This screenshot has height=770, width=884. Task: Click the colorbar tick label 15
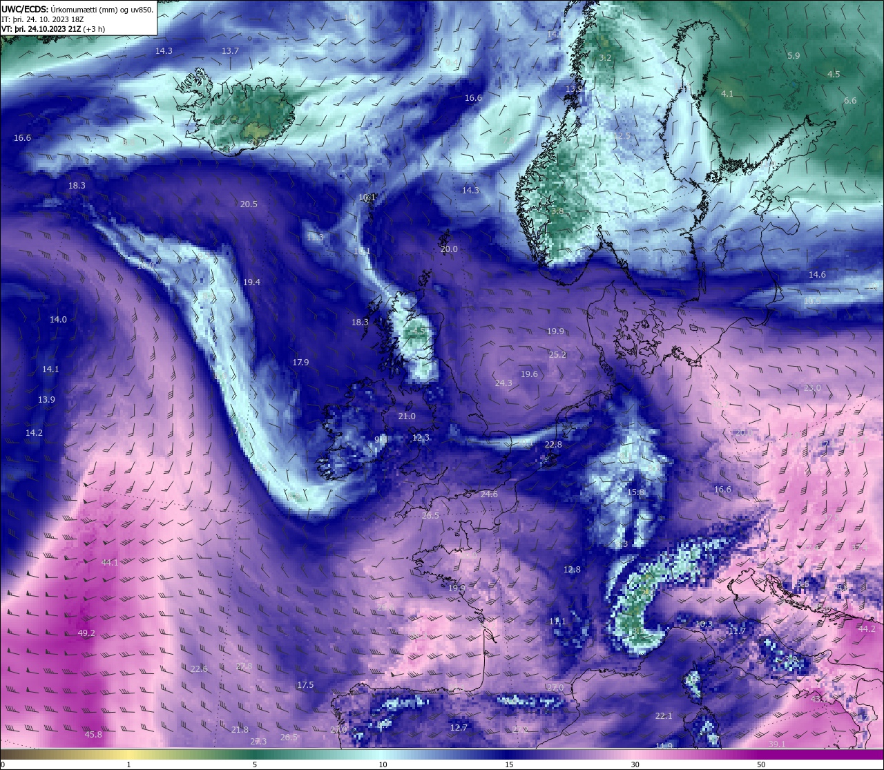[x=509, y=764]
